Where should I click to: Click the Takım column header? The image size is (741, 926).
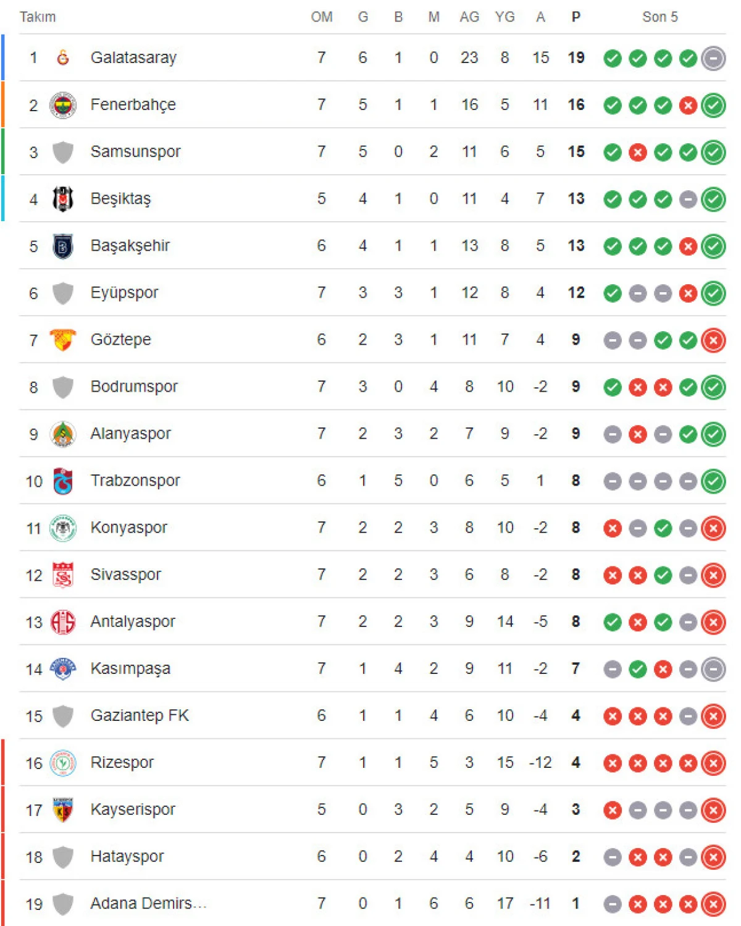tap(38, 17)
